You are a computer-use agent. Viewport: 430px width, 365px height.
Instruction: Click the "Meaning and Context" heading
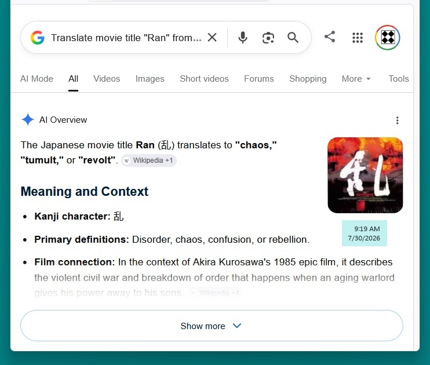point(85,191)
